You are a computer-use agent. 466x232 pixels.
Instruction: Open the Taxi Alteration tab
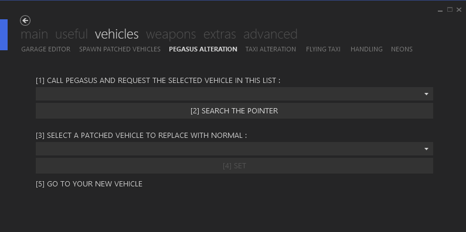pos(271,49)
